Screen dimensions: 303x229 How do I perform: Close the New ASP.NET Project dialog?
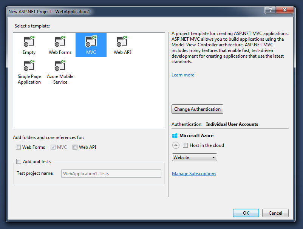pyautogui.click(x=284, y=10)
